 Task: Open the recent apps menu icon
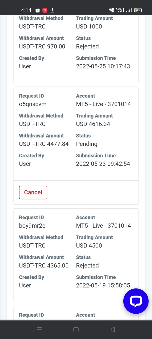(40, 330)
